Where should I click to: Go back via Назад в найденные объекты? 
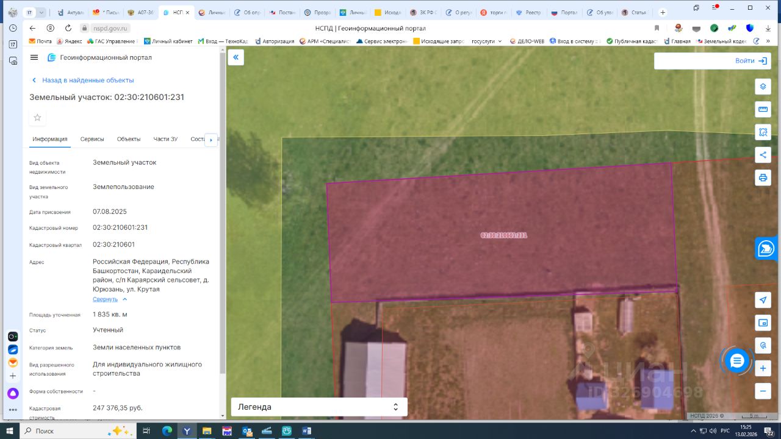point(82,80)
